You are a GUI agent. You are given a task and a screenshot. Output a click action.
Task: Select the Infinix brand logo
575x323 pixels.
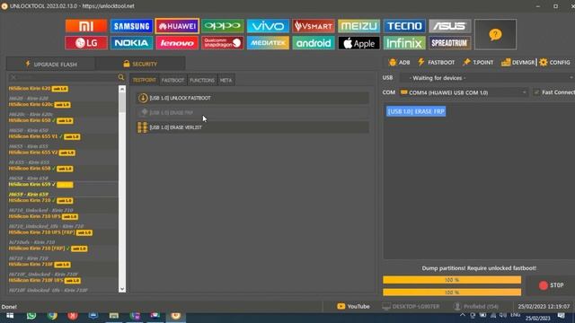tap(404, 43)
